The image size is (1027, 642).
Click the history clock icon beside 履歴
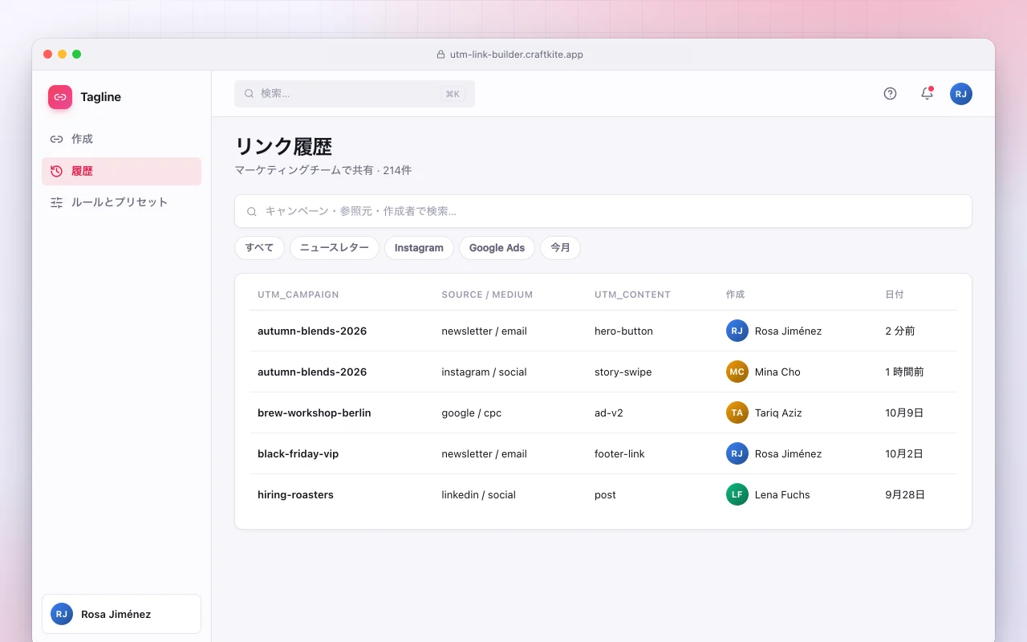(x=56, y=171)
